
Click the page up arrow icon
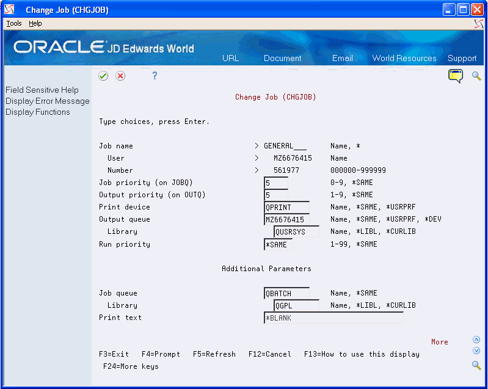pos(476,340)
